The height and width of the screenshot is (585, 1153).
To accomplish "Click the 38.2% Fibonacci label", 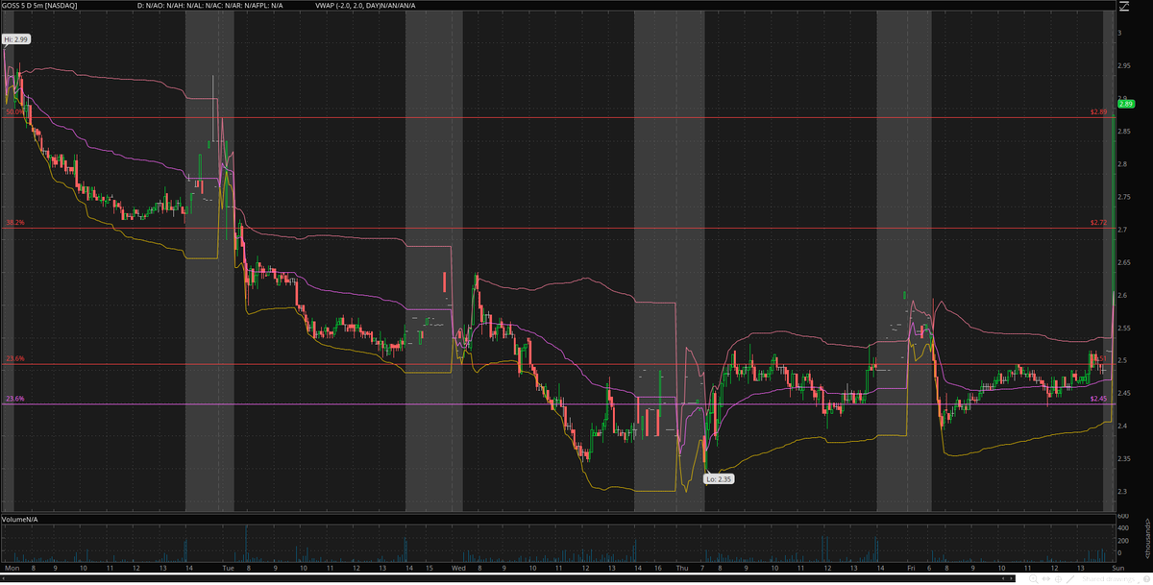I will tap(14, 223).
